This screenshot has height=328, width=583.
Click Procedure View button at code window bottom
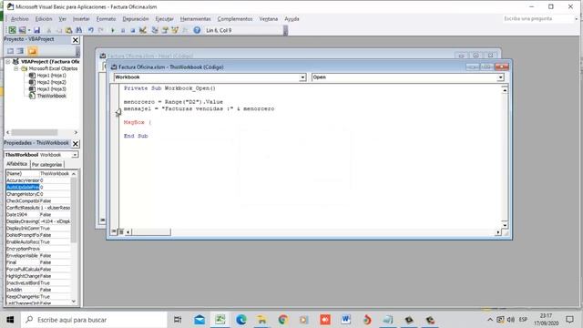(114, 231)
